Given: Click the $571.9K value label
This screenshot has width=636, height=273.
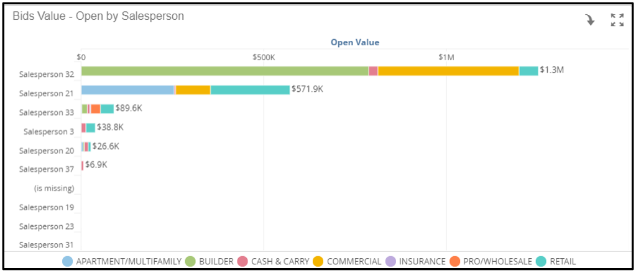Looking at the screenshot, I should click(x=307, y=89).
